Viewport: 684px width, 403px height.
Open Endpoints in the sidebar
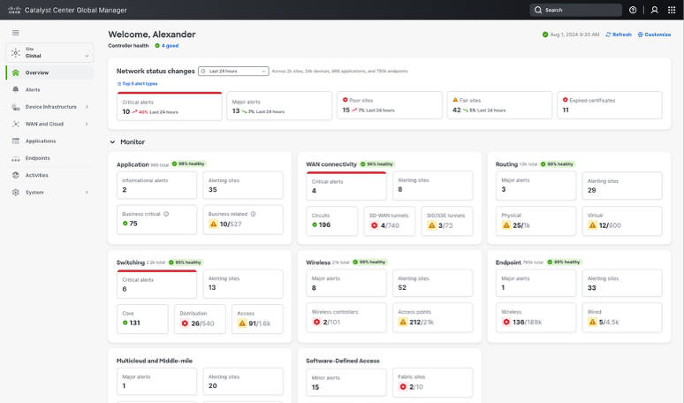tap(49, 158)
